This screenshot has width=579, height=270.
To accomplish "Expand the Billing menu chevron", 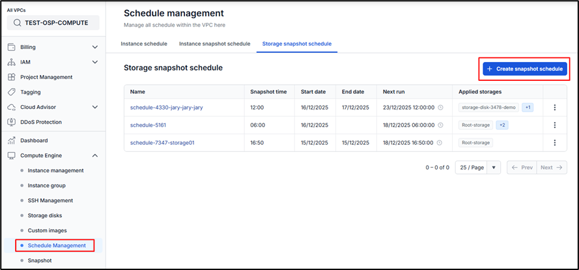I will point(95,47).
